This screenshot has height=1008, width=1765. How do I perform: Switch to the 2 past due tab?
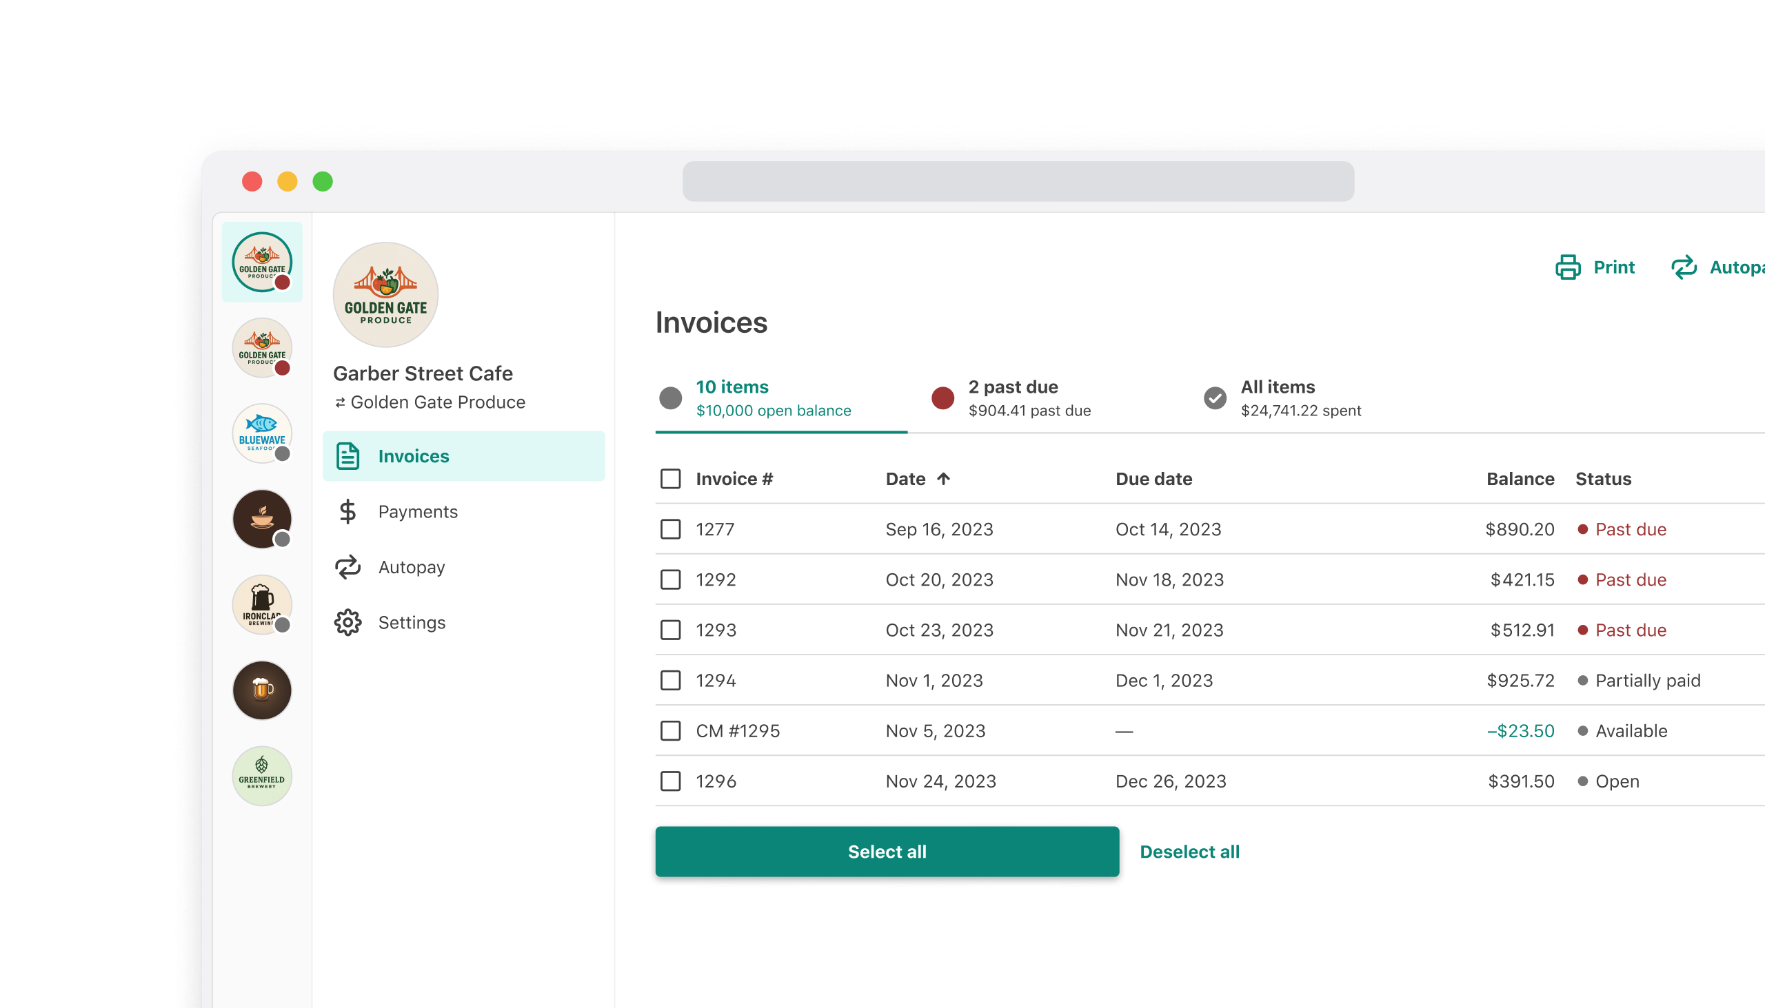1013,398
